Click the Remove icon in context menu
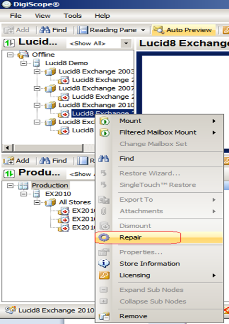Screen dimensions: 229x324 [x=104, y=316]
